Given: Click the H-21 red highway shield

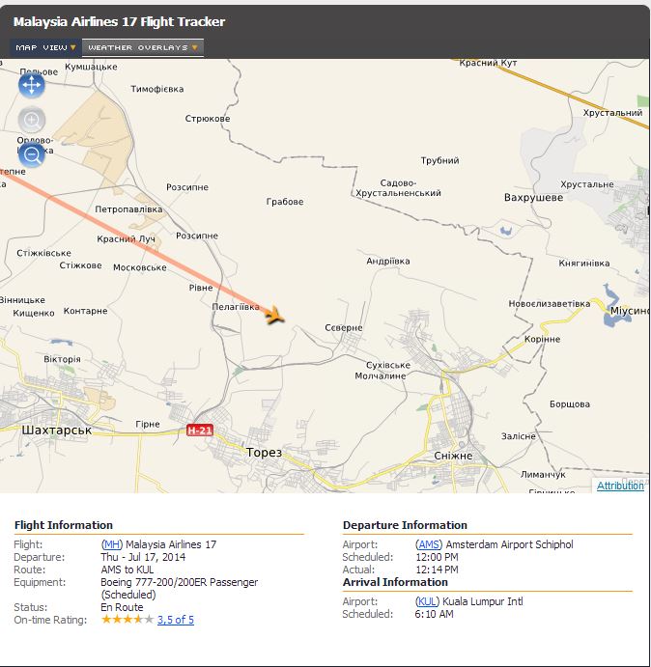Looking at the screenshot, I should point(199,431).
